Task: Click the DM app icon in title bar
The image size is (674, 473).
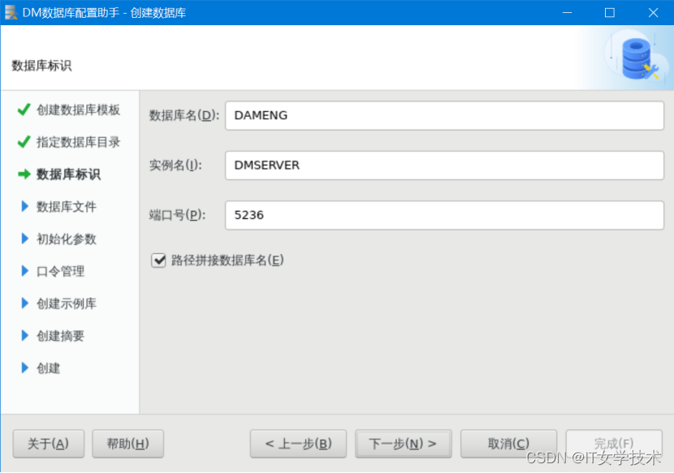Action: point(11,12)
